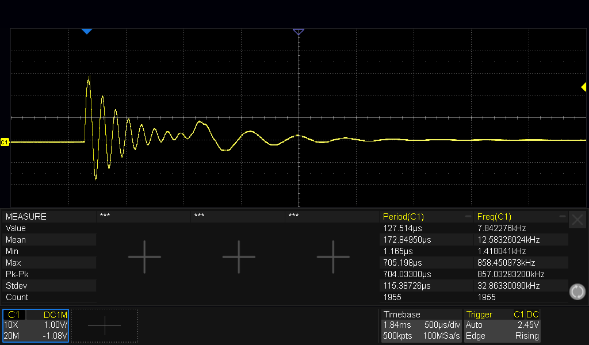
Task: Add a measurement in the first empty plus slot
Action: [144, 256]
